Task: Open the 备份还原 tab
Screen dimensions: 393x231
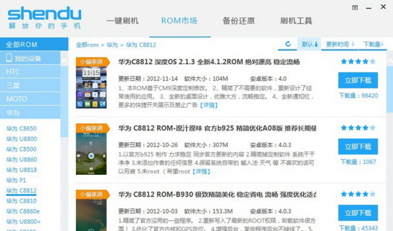Action: pos(239,21)
